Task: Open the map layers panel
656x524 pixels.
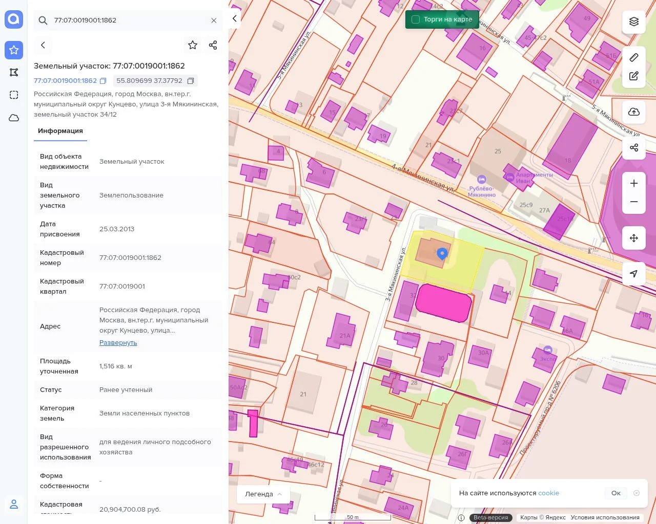Action: (634, 21)
